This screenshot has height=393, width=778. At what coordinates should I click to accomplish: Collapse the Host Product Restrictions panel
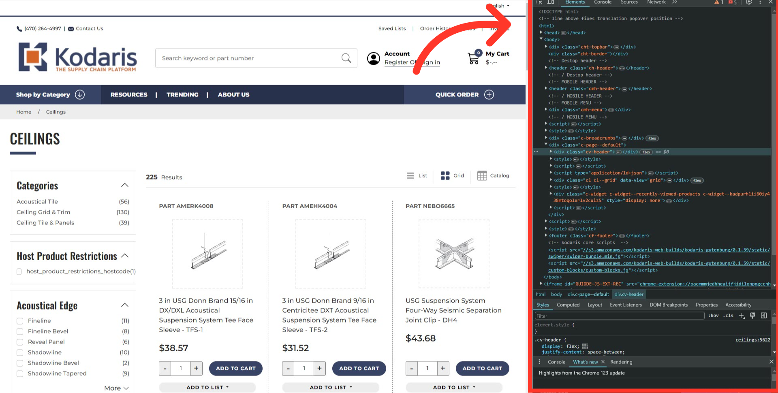(125, 256)
